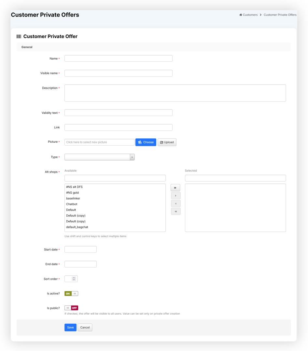The width and height of the screenshot is (308, 351).
Task: Open the Type dropdown
Action: click(99, 157)
